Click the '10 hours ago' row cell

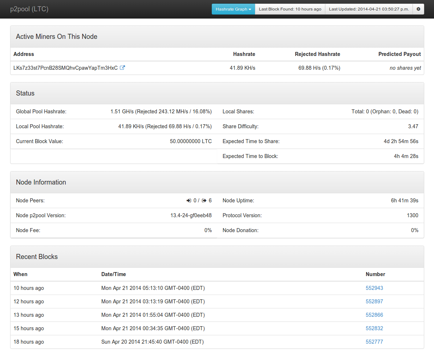(29, 288)
